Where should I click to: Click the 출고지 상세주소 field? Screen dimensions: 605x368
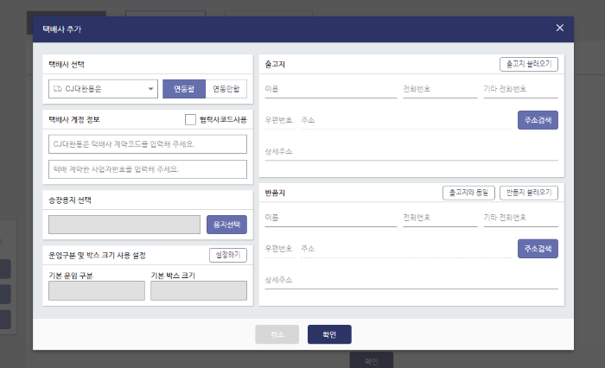411,151
